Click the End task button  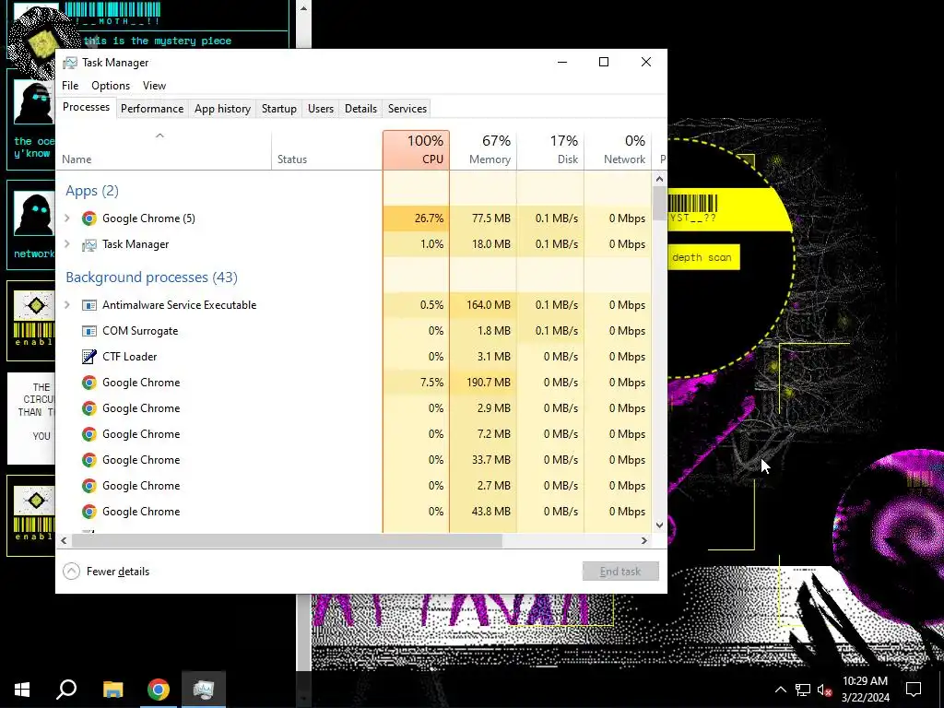[620, 572]
